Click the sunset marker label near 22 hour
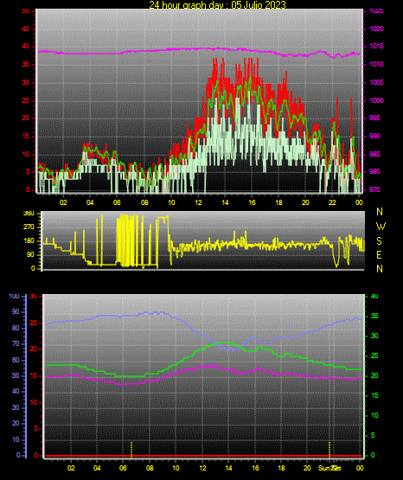Screen dimensions: 403x480 point(329,468)
